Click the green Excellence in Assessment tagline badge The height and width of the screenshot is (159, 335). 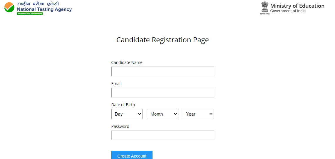coord(30,14)
